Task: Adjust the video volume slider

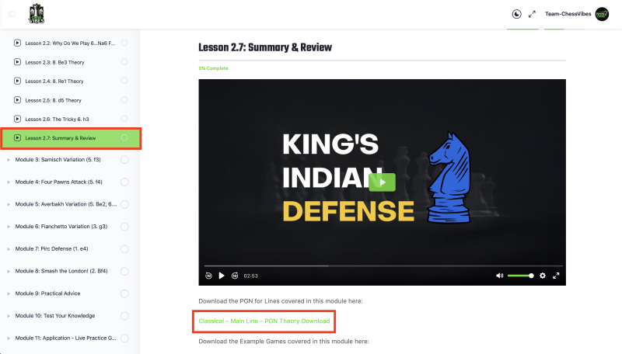Action: click(x=519, y=276)
